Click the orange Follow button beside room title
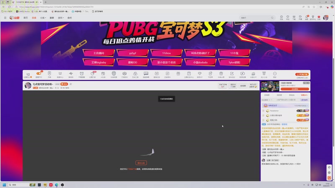This screenshot has height=188, width=335. point(64,84)
